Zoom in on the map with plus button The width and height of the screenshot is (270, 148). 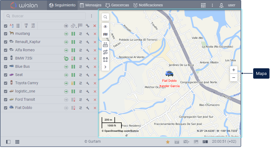pos(233,70)
